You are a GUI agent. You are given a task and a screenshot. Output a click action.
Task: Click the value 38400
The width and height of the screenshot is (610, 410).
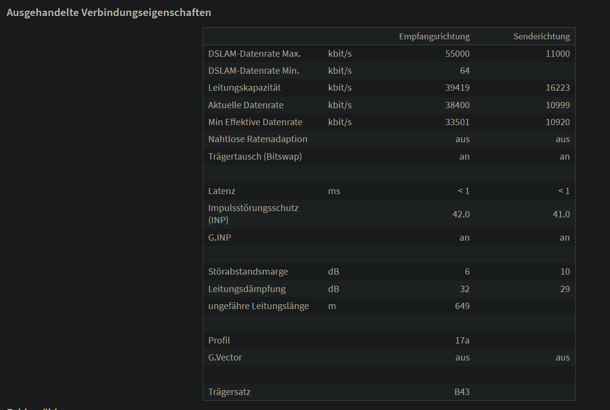[457, 105]
